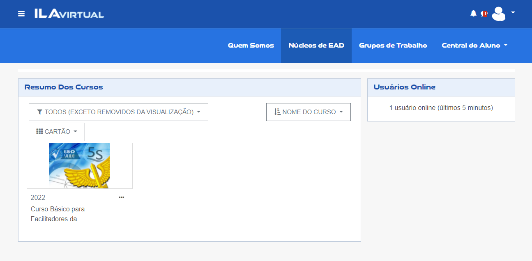Open course actions three-dot menu
This screenshot has height=261, width=532.
coord(121,197)
